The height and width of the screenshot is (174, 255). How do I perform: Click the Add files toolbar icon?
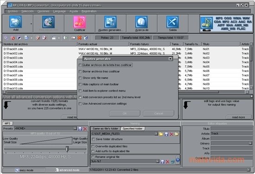pos(15,22)
